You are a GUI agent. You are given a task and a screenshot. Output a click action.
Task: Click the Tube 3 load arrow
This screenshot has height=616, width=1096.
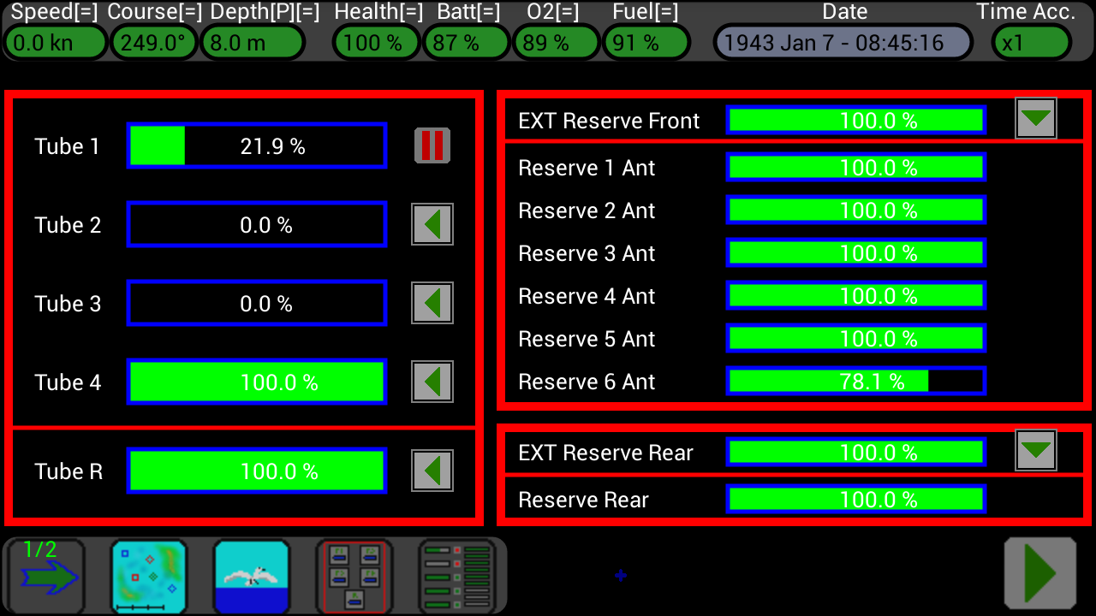[x=432, y=303]
